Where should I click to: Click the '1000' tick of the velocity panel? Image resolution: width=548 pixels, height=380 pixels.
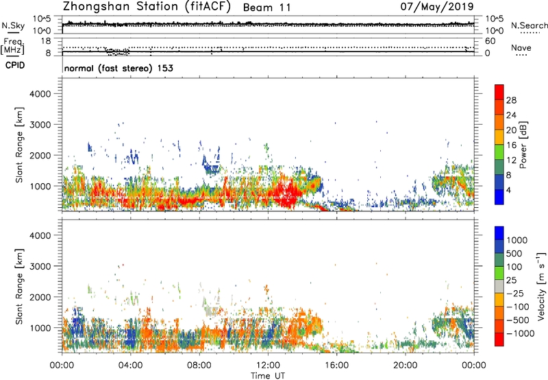tap(40, 328)
